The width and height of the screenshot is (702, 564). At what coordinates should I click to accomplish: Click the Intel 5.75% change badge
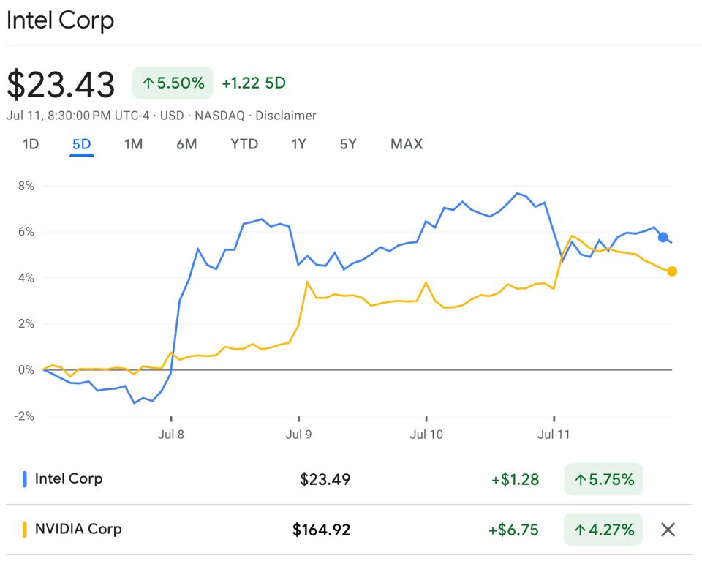coord(603,479)
